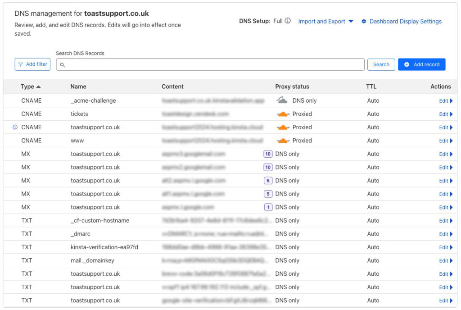Click the Type column sort arrow

(x=38, y=87)
